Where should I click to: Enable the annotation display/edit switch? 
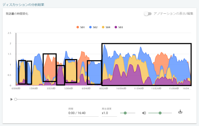148,14
